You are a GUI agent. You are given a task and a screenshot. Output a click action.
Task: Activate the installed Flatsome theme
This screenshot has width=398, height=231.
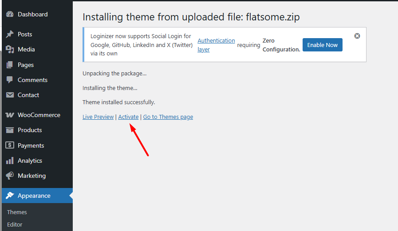point(128,117)
